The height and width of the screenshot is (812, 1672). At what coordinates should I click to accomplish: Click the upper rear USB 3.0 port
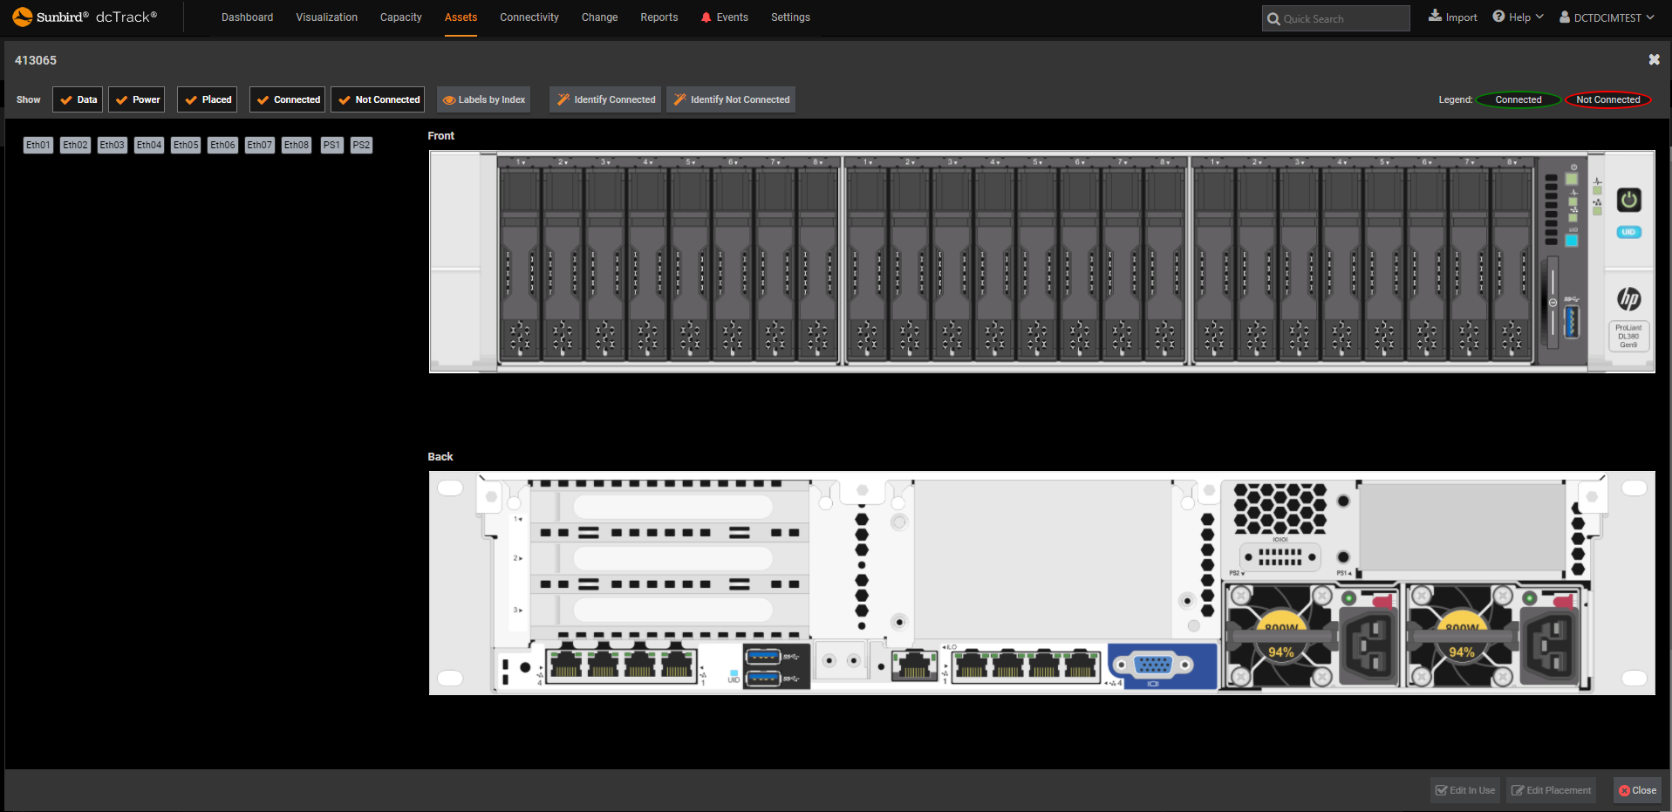tap(763, 656)
